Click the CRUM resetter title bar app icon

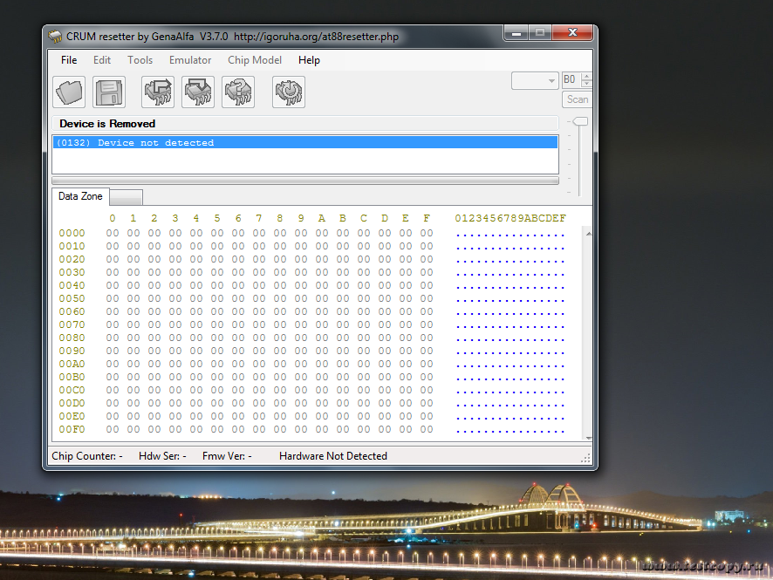click(x=55, y=37)
